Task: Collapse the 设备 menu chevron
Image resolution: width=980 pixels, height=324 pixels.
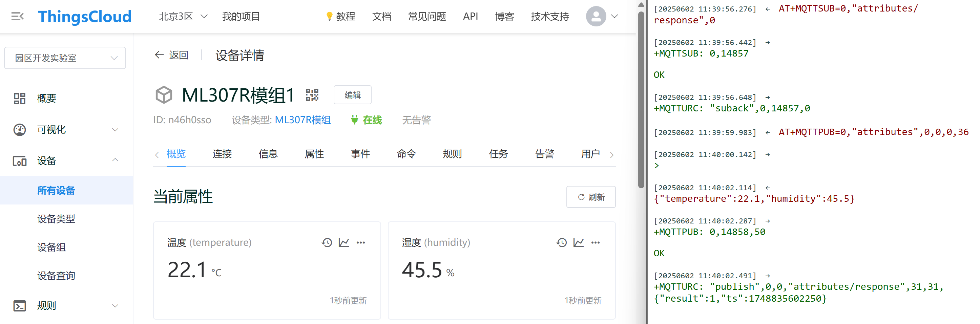Action: 115,160
